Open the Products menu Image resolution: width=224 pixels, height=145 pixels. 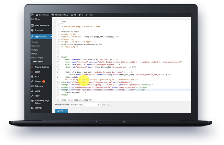point(39,30)
